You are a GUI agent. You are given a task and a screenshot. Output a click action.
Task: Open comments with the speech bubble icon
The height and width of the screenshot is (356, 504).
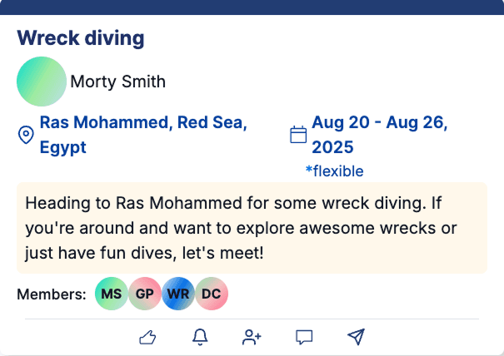304,337
